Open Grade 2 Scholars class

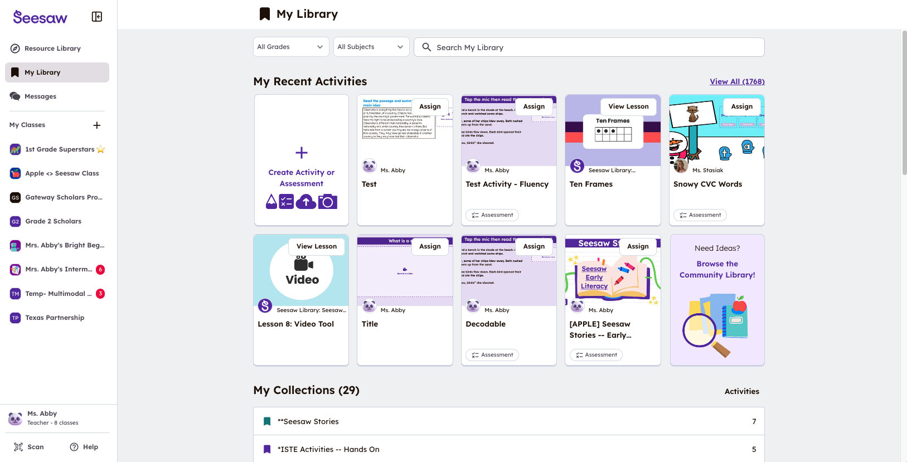[x=57, y=221]
